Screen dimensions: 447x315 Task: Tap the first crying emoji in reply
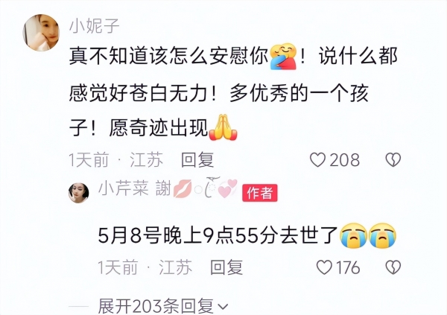coord(353,235)
